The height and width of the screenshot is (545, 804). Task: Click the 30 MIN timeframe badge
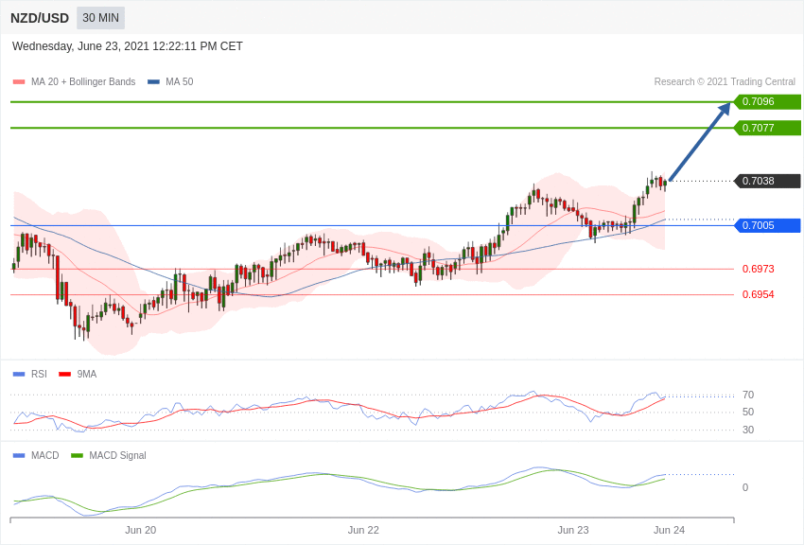coord(100,18)
